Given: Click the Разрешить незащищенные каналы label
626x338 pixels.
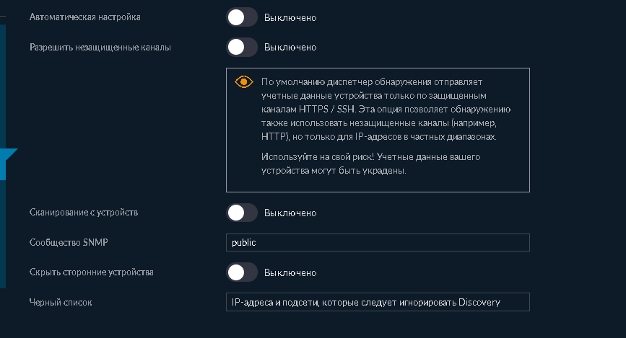Looking at the screenshot, I should (x=100, y=48).
